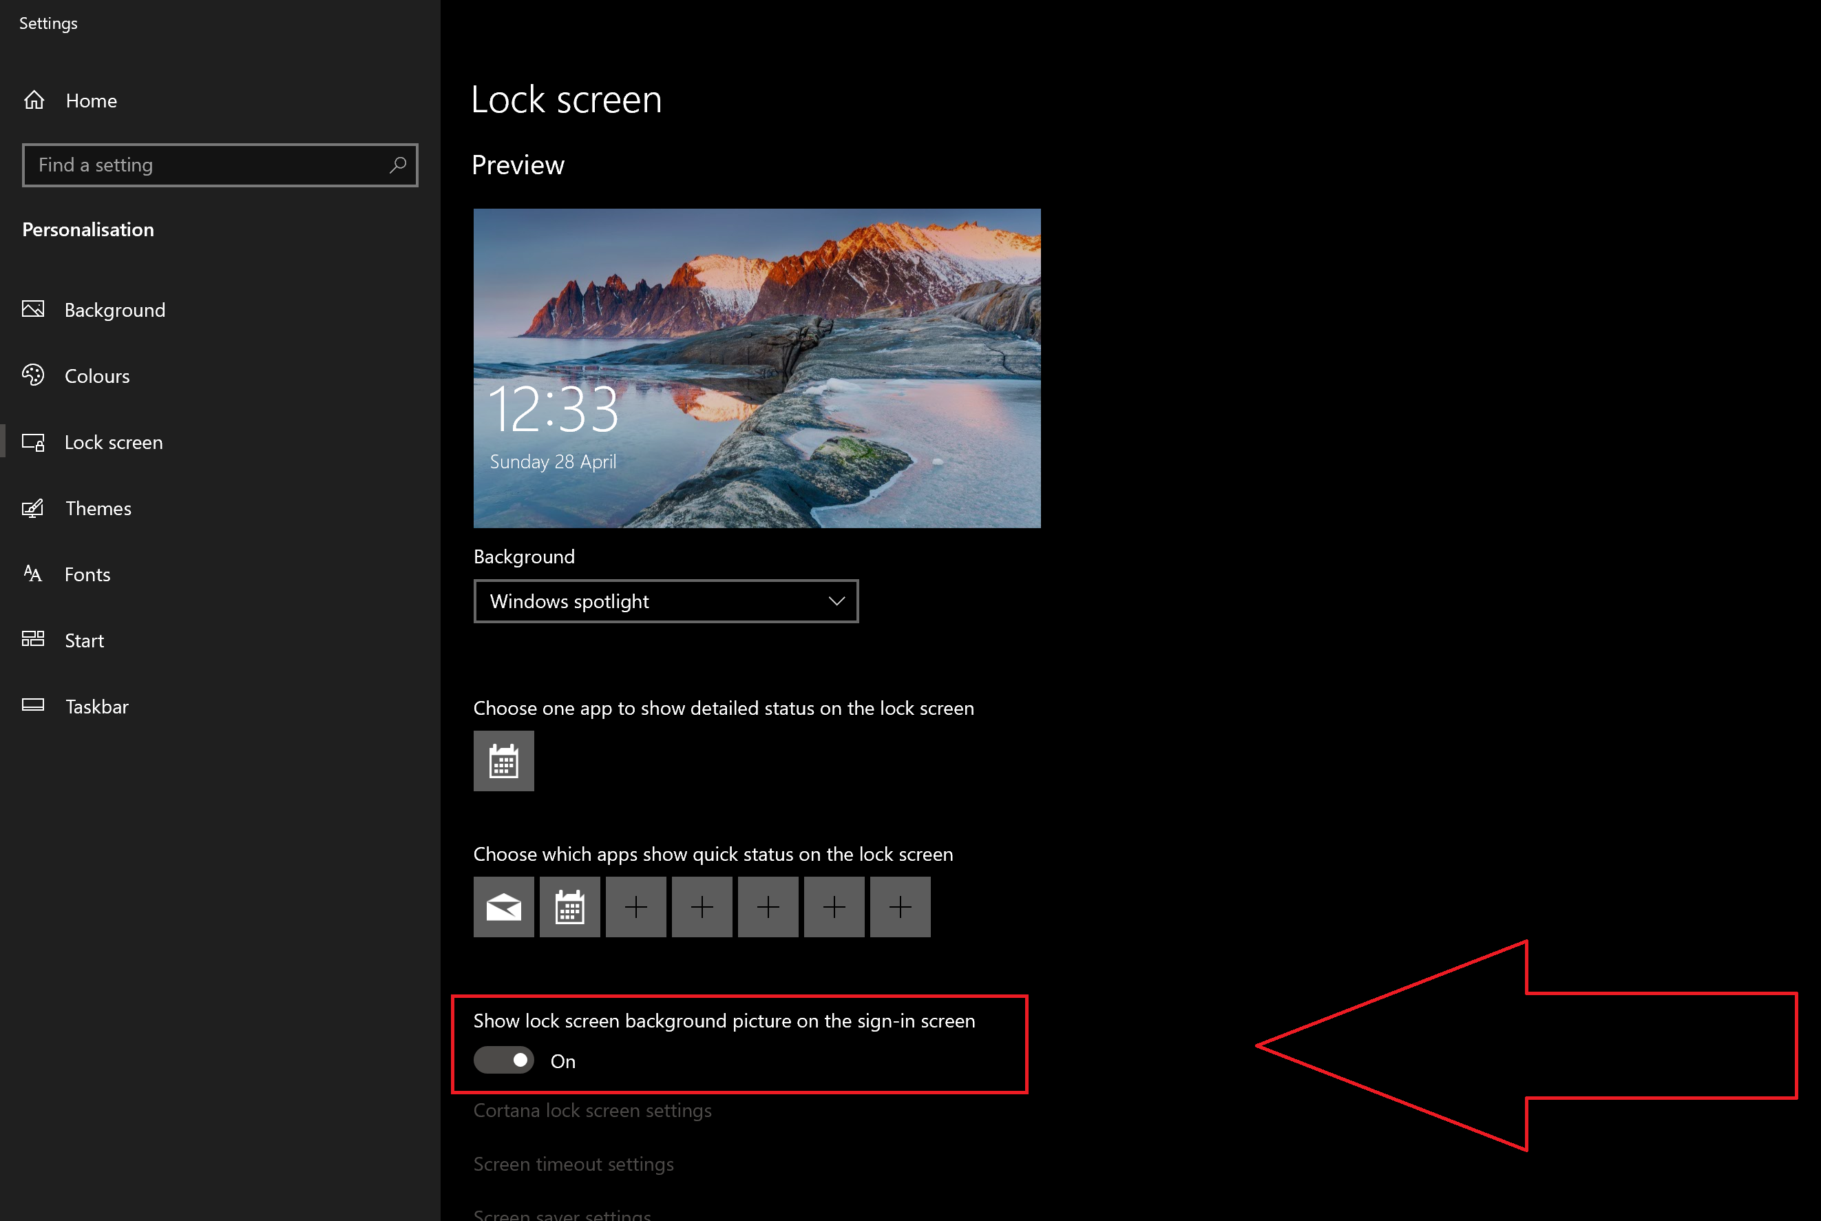Open the Start personalisation page

[x=84, y=641]
